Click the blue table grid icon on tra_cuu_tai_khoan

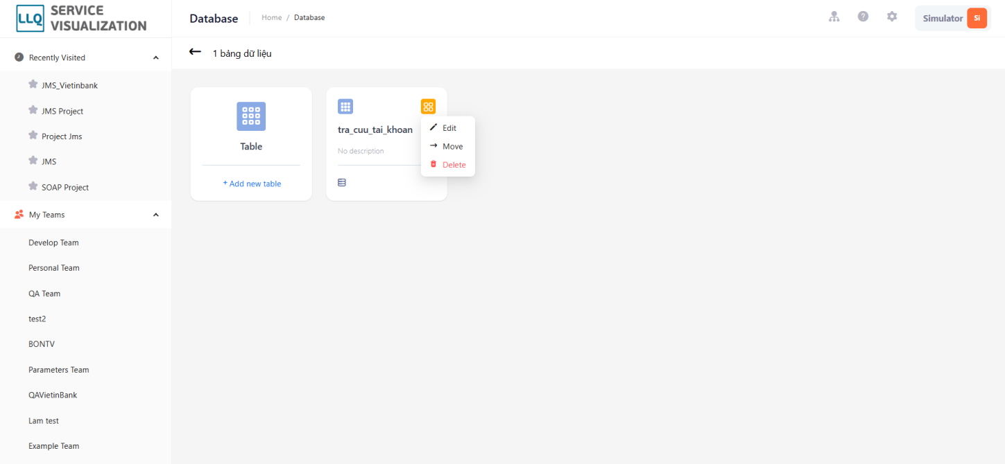coord(345,106)
